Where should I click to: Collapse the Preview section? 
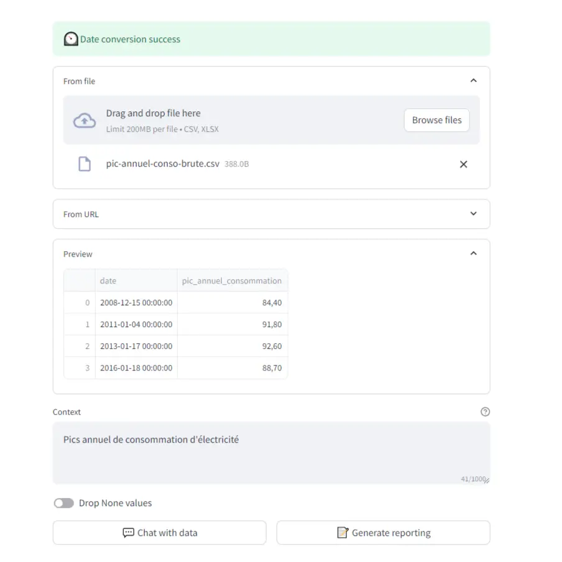pos(474,254)
